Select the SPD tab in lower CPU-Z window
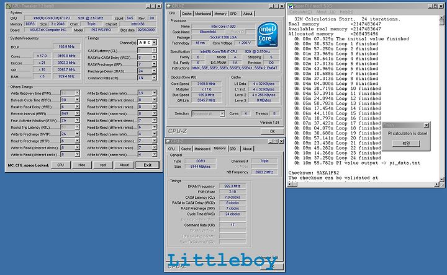This screenshot has height=275, width=447. [233, 149]
